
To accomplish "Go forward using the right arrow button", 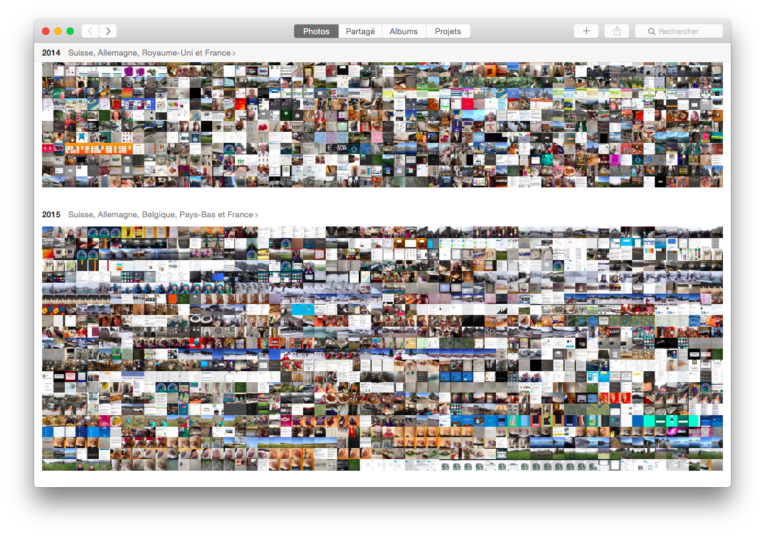I will 108,31.
